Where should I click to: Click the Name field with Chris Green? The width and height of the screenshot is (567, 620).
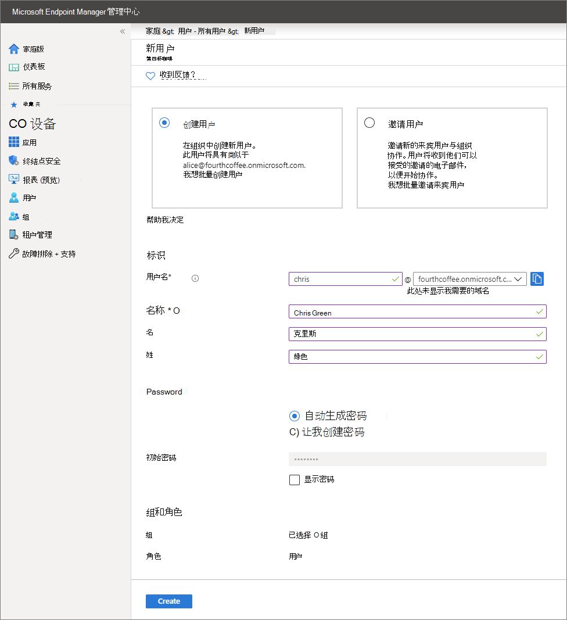click(x=418, y=311)
